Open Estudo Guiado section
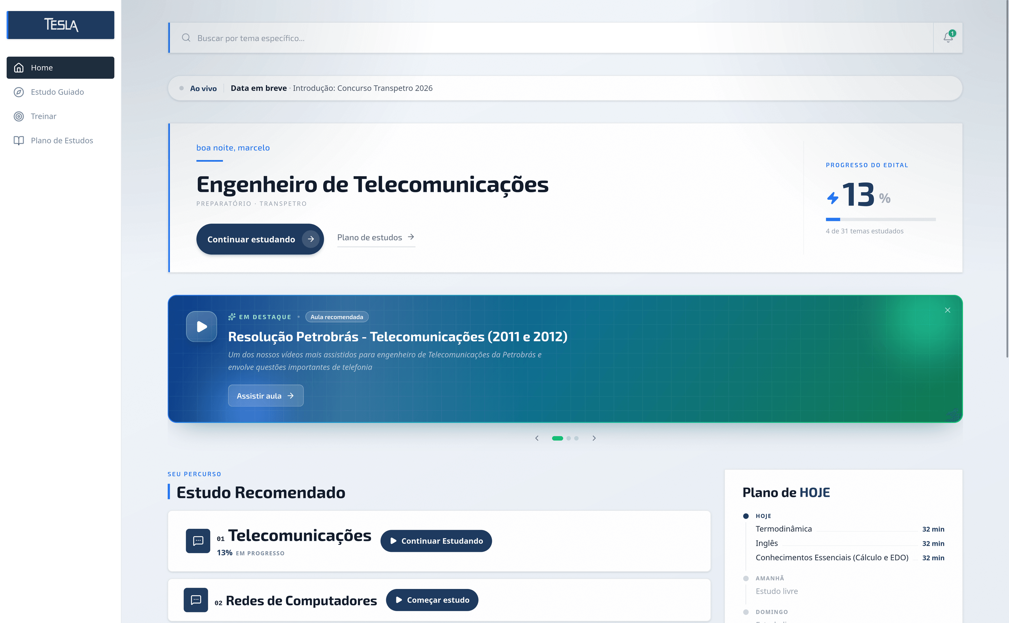This screenshot has height=623, width=1009. click(61, 92)
